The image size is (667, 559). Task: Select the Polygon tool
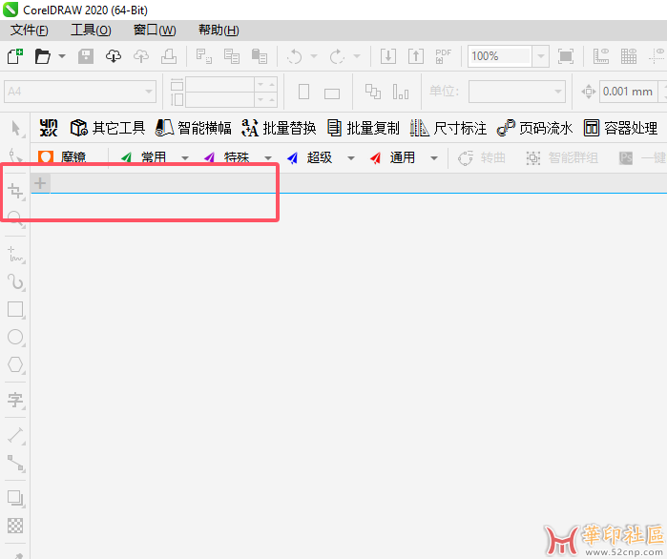click(15, 364)
